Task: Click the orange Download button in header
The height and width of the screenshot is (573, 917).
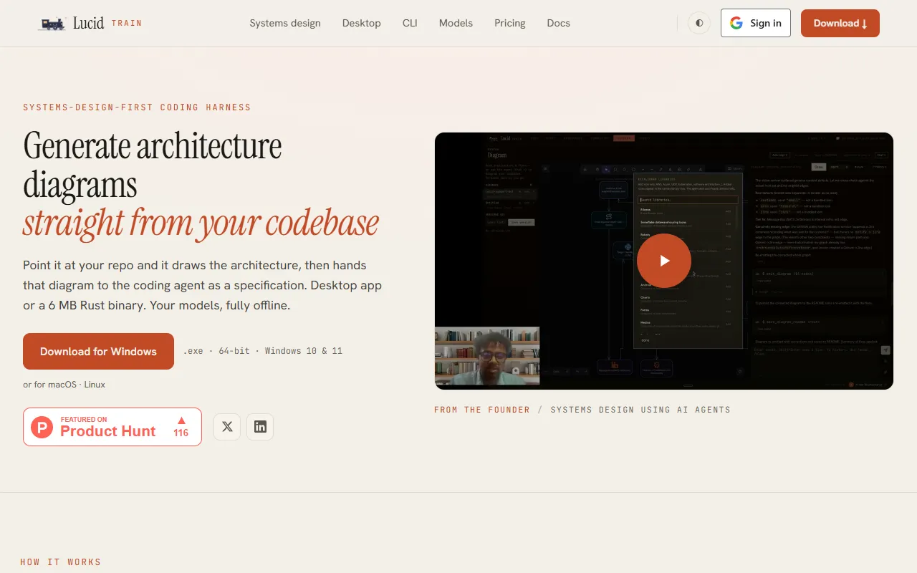Action: [x=840, y=23]
